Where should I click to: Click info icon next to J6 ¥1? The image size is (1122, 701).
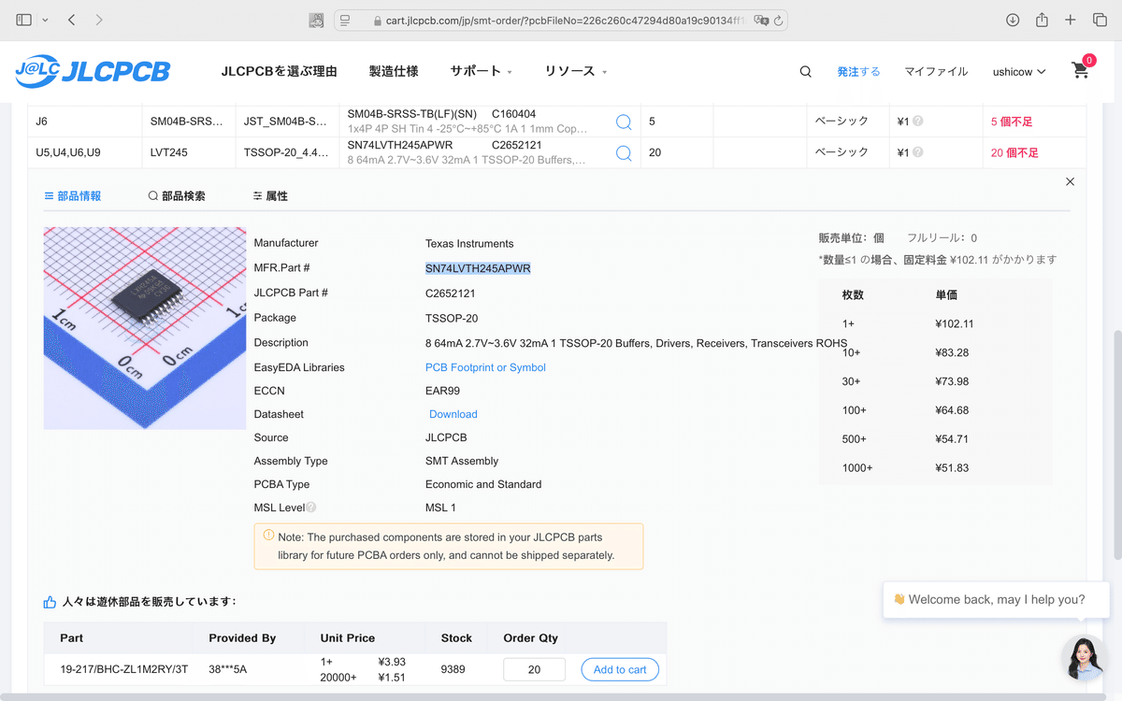point(918,122)
